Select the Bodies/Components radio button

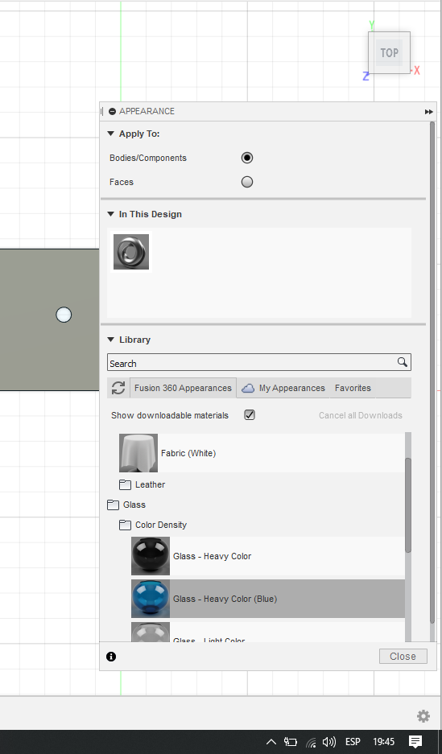(247, 158)
